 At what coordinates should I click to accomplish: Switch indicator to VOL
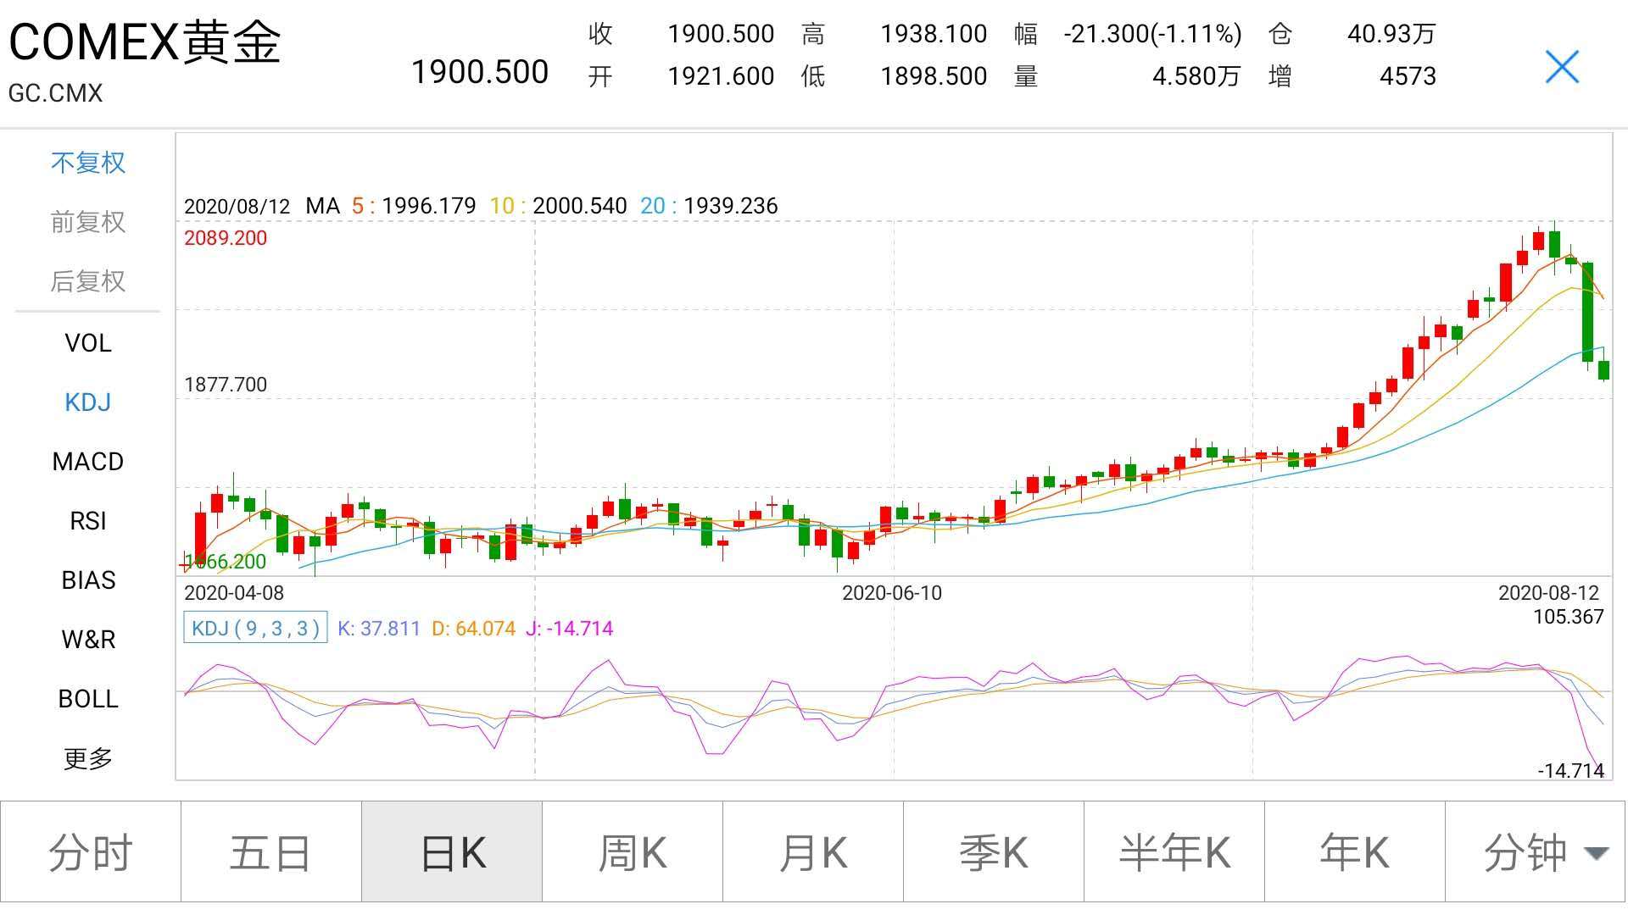(x=88, y=343)
